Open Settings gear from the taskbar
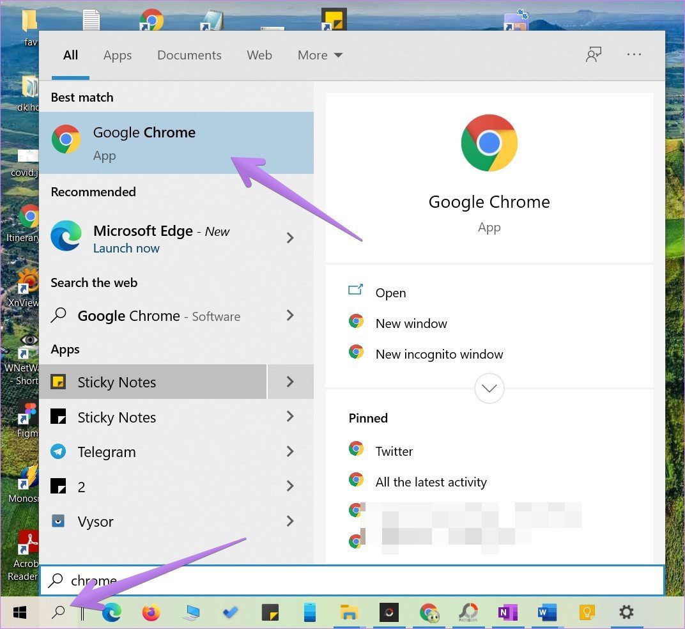The width and height of the screenshot is (685, 629). pos(626,612)
